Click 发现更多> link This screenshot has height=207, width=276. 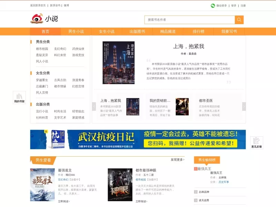(x=177, y=160)
